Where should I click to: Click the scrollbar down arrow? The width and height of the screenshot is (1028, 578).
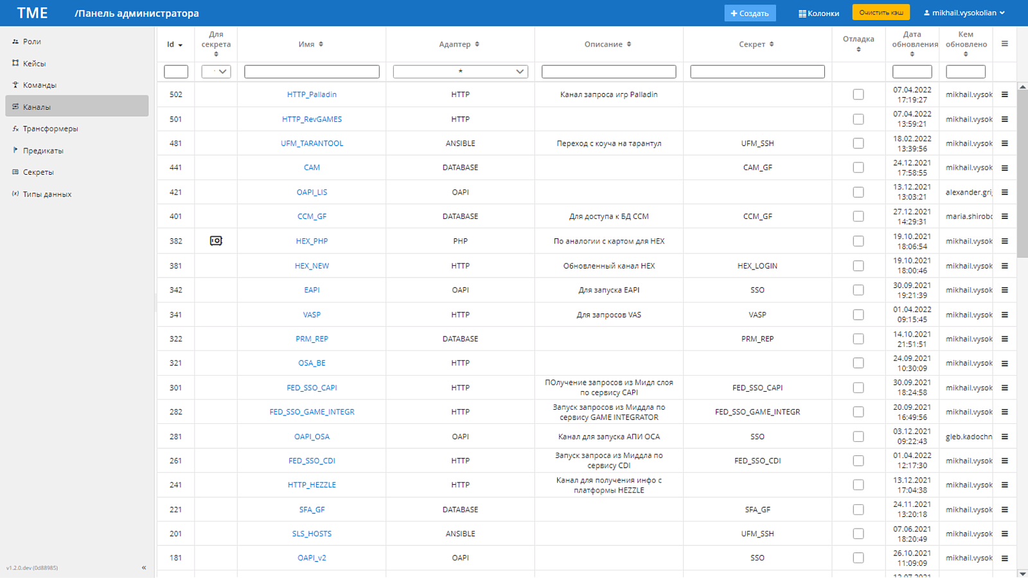1022,574
